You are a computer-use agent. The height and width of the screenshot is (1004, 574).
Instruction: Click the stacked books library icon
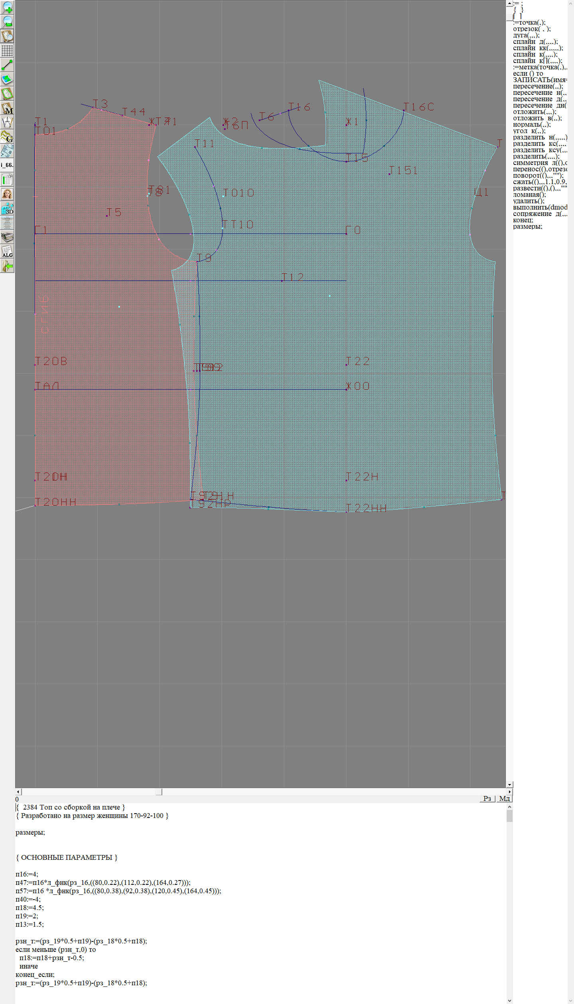coord(7,237)
